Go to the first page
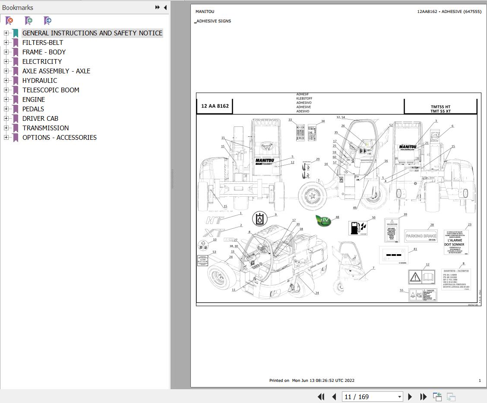Screen dimensions: 487x403 click(321, 397)
